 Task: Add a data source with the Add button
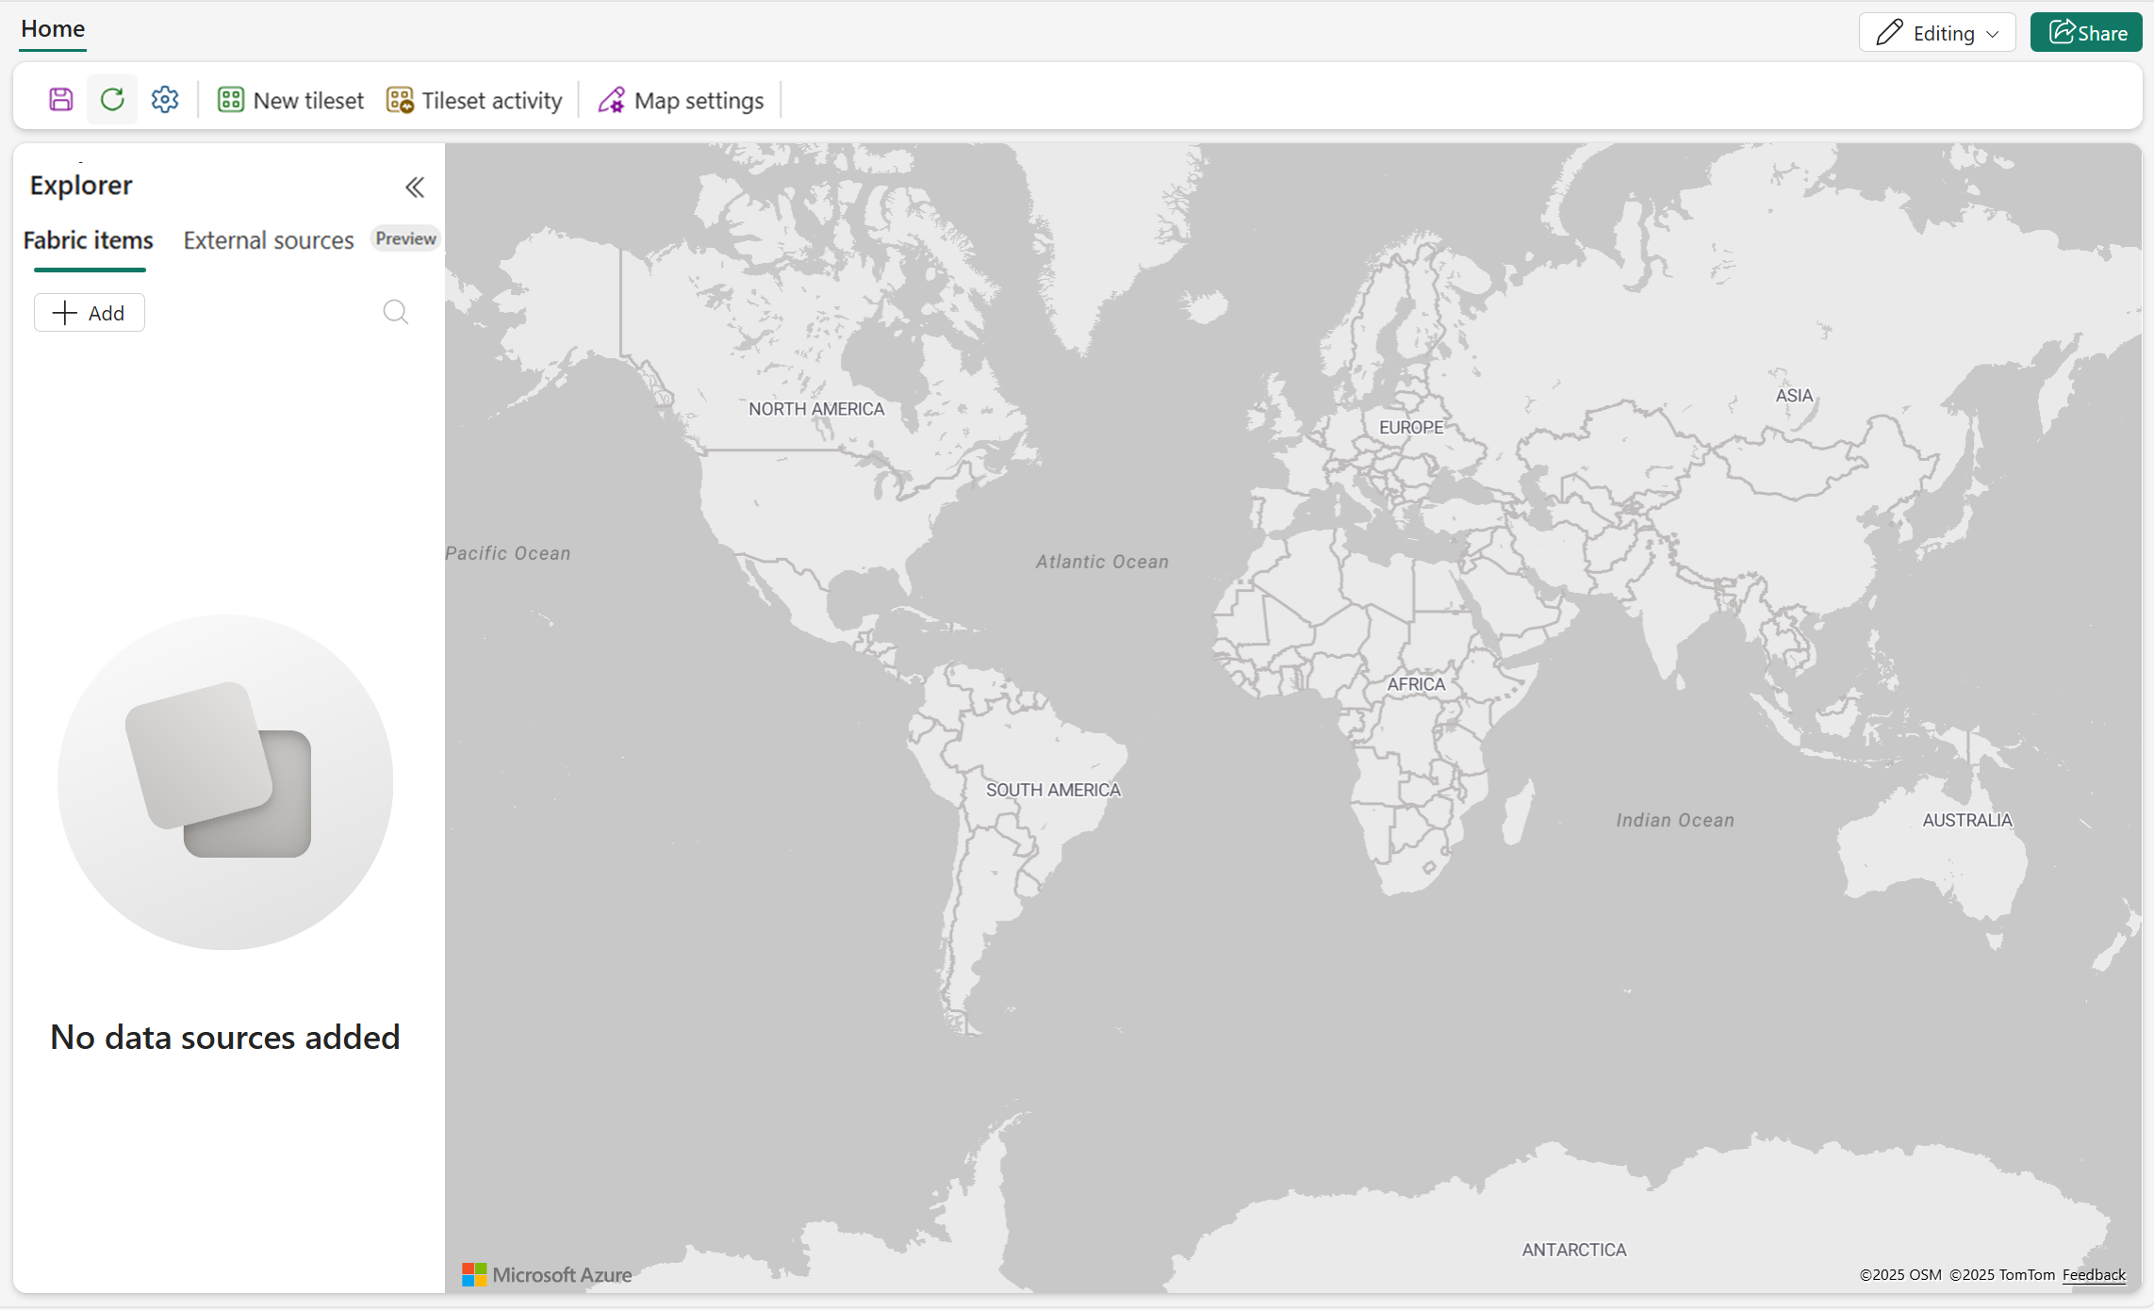click(x=89, y=312)
